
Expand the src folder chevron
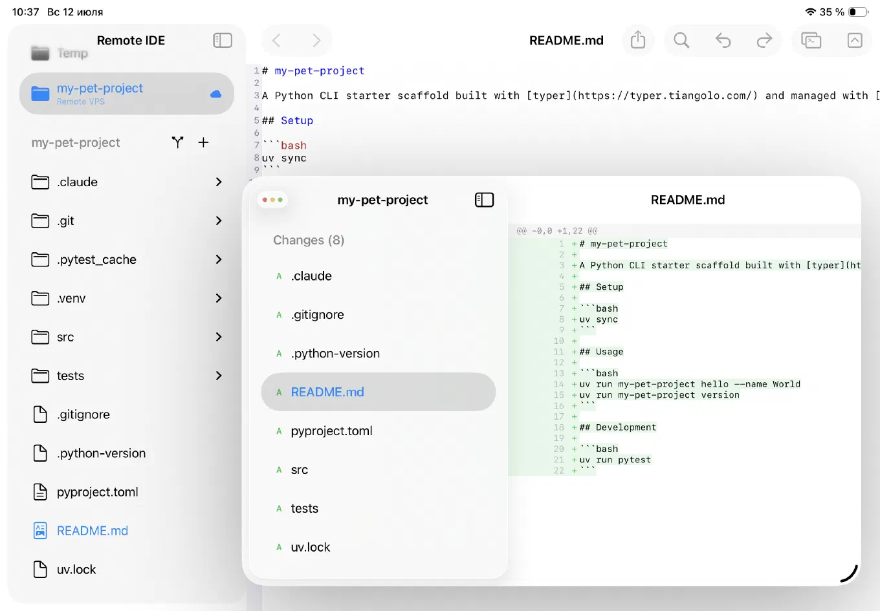pyautogui.click(x=219, y=337)
